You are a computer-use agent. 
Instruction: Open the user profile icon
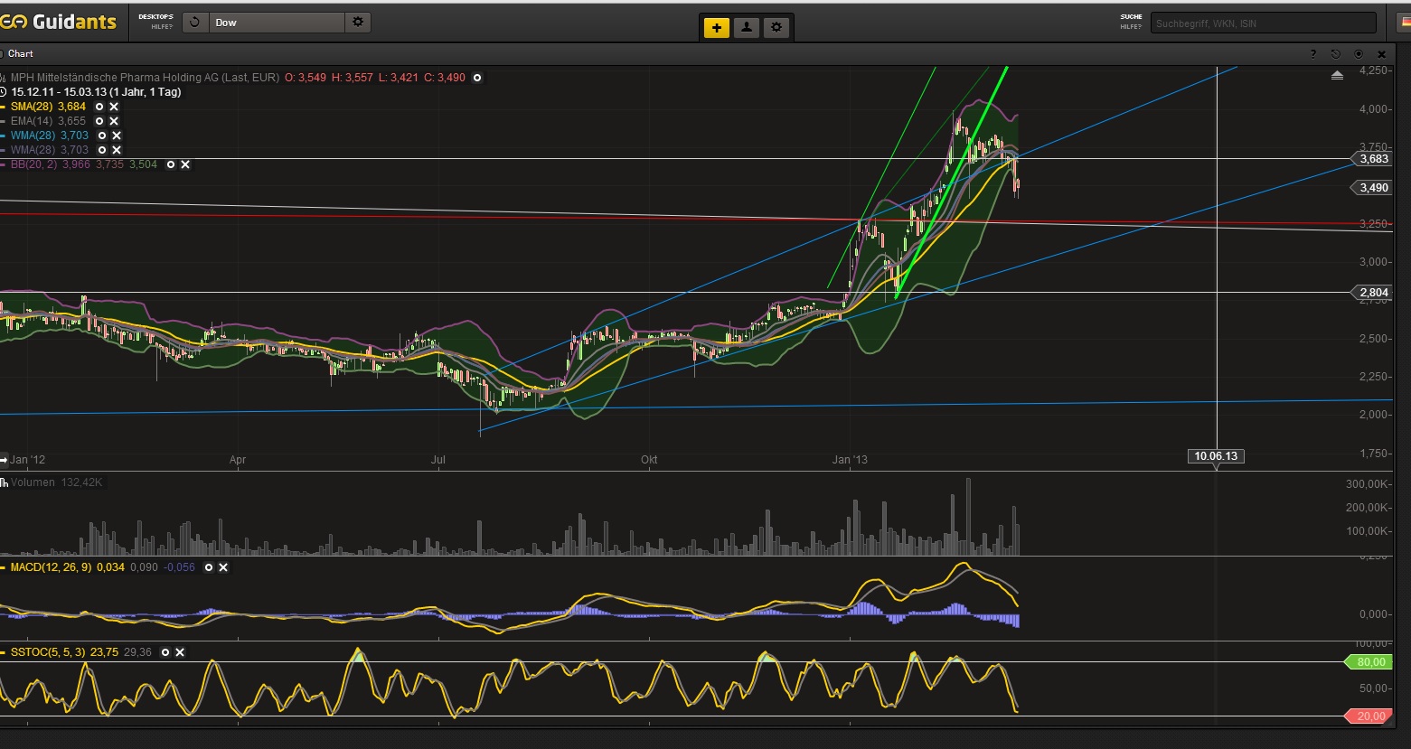(747, 27)
